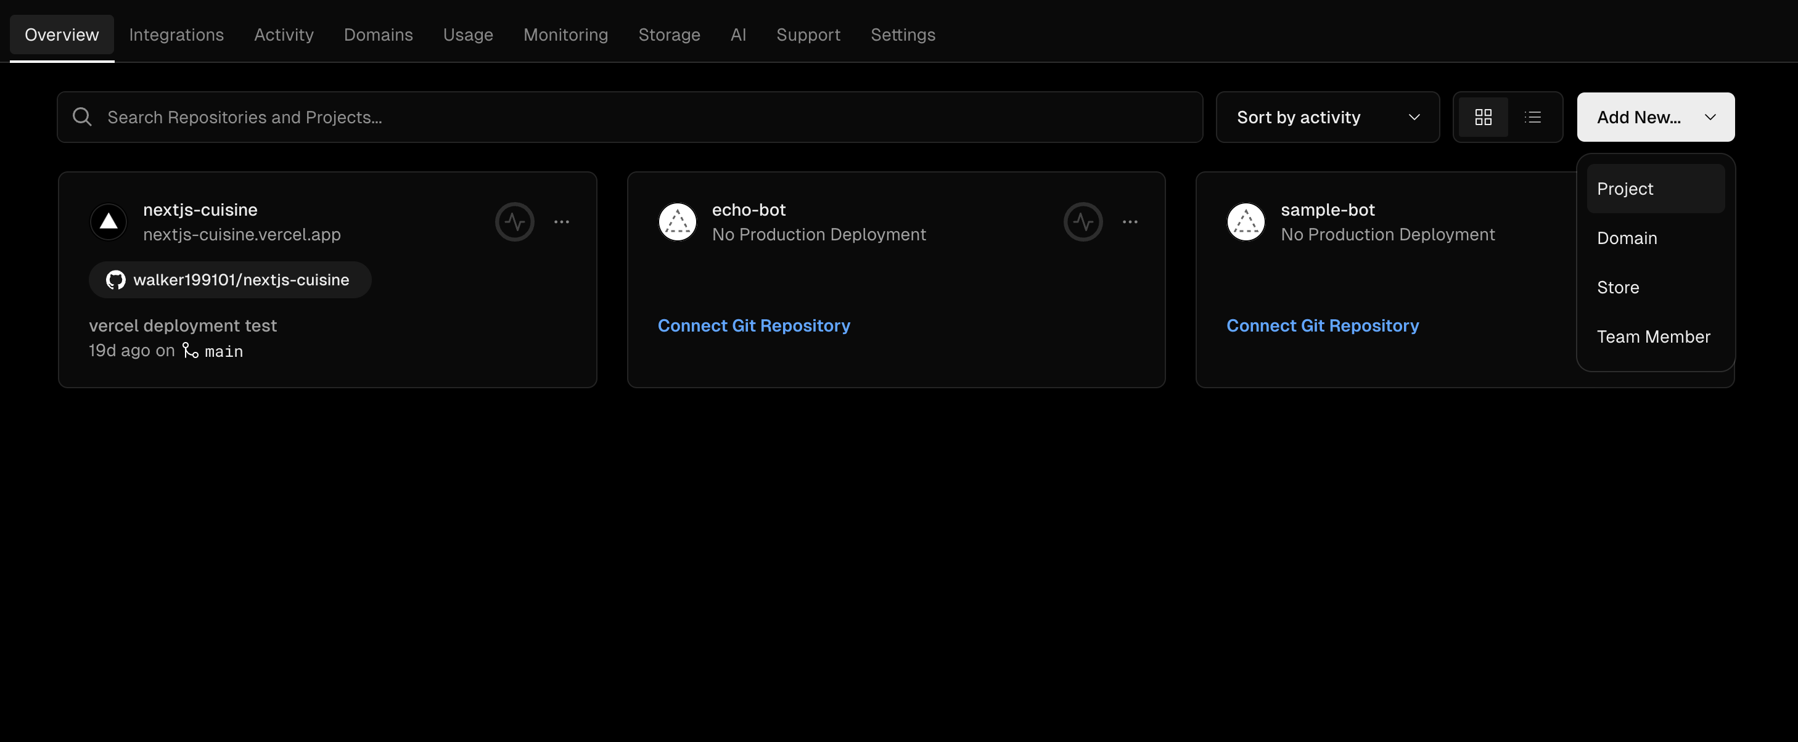
Task: Open the Storage tab
Action: [668, 34]
